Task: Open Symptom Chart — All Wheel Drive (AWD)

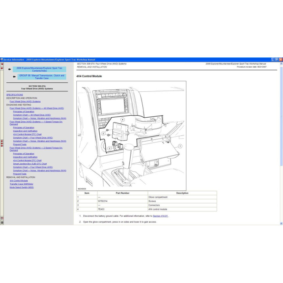Action: coord(32,115)
